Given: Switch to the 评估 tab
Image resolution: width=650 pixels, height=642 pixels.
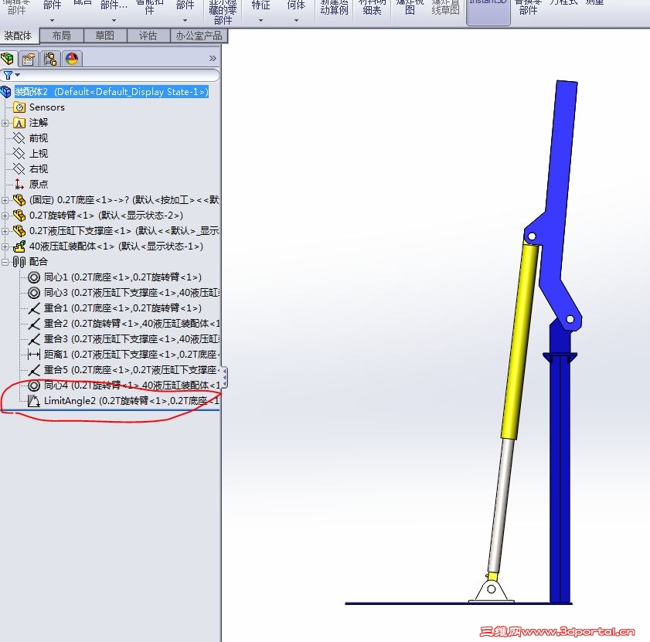Looking at the screenshot, I should coord(148,36).
